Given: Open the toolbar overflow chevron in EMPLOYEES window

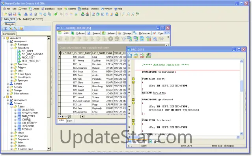Looking at the screenshot, I should (x=168, y=37).
